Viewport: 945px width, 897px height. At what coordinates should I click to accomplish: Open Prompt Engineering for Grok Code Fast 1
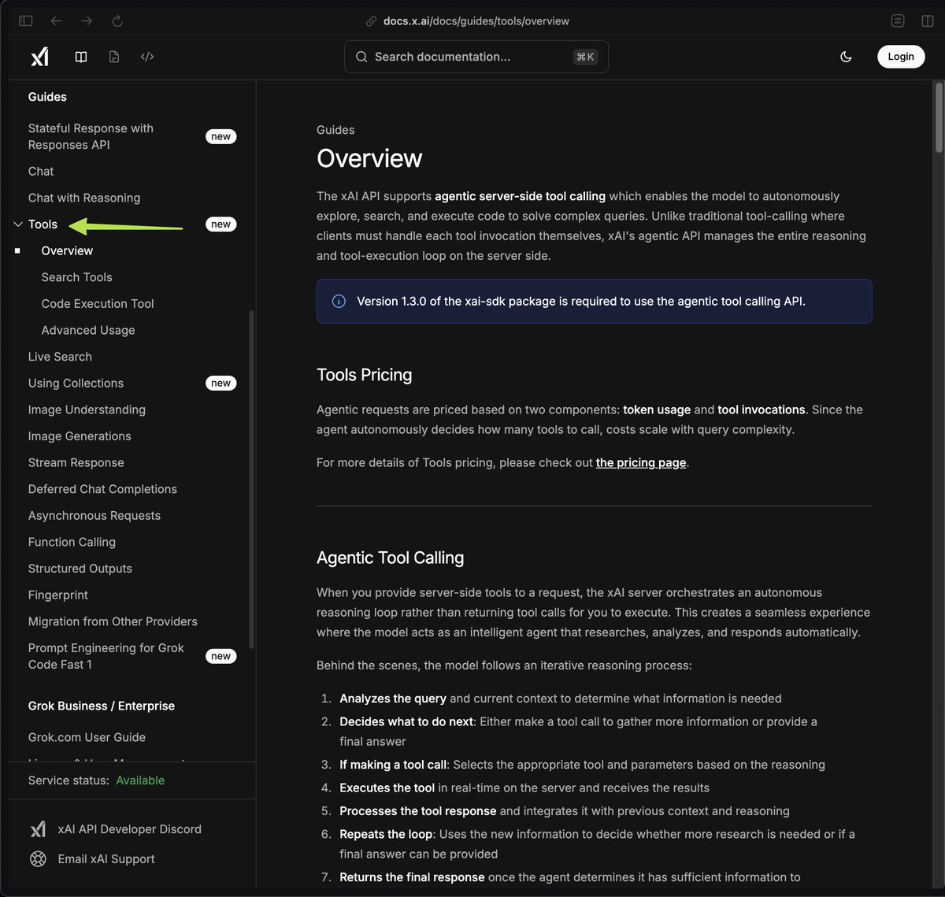point(106,656)
